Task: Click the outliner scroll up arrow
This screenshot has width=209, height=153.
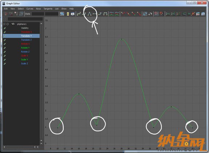Action: [x=41, y=24]
